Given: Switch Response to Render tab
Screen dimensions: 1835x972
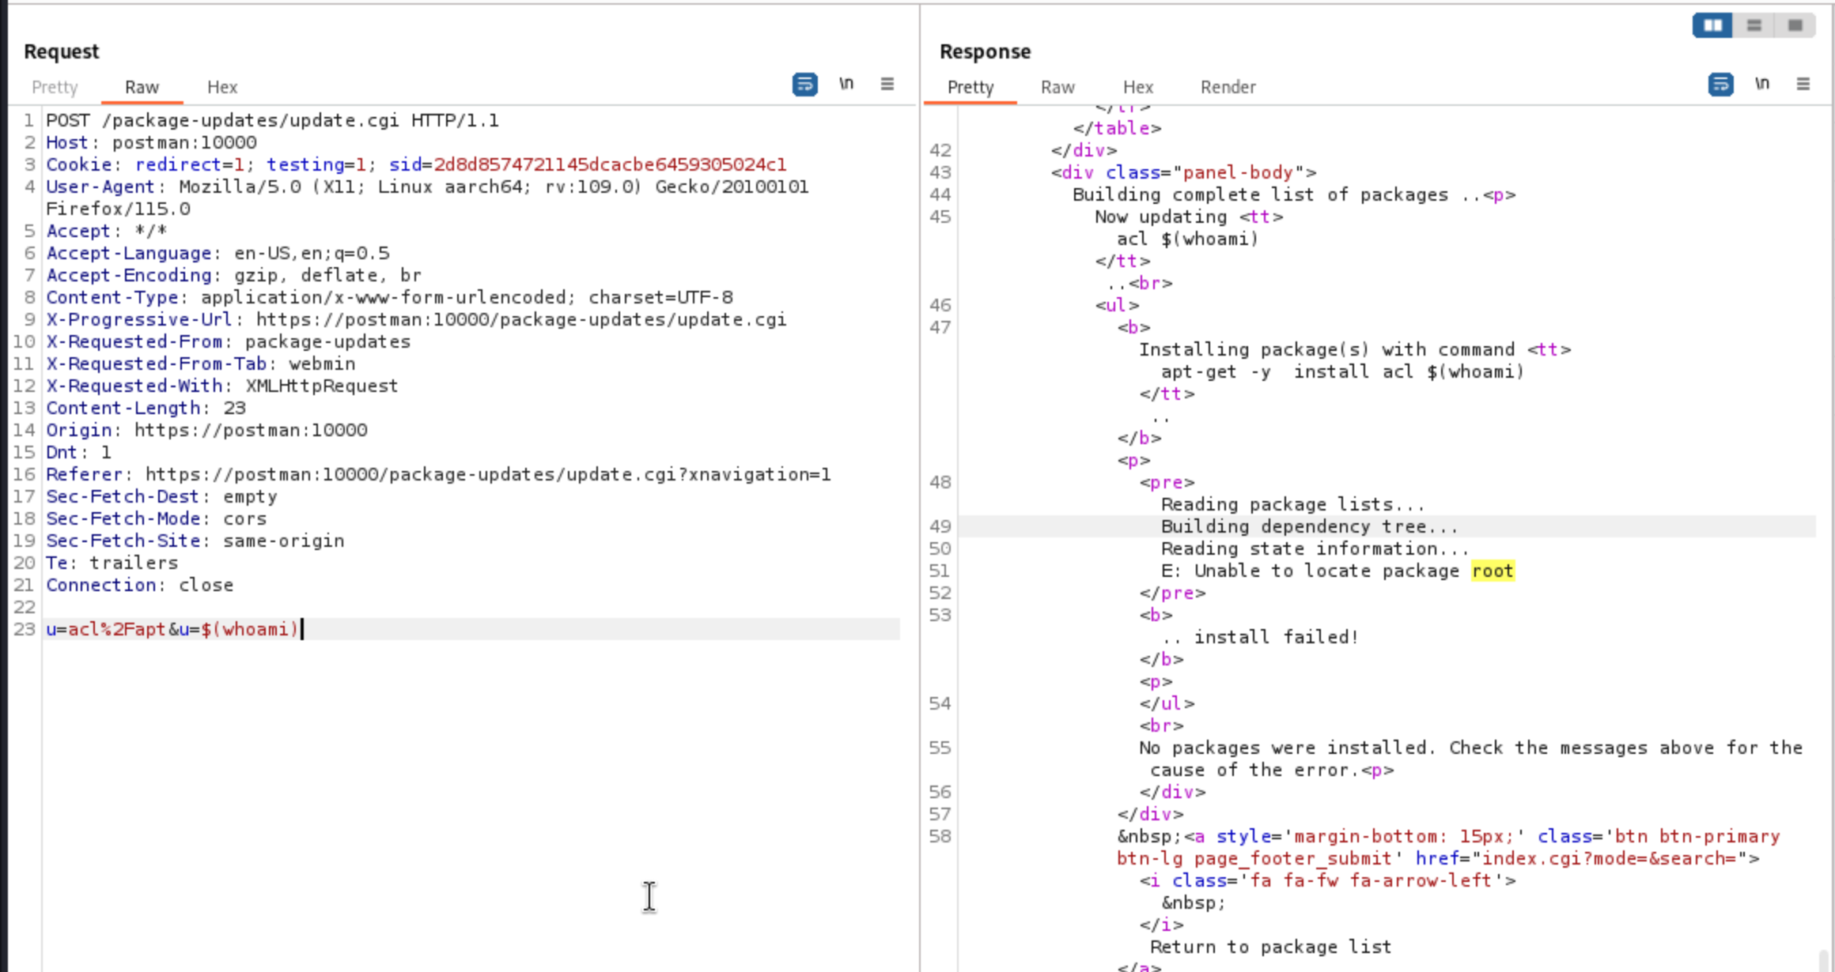Looking at the screenshot, I should pyautogui.click(x=1228, y=87).
